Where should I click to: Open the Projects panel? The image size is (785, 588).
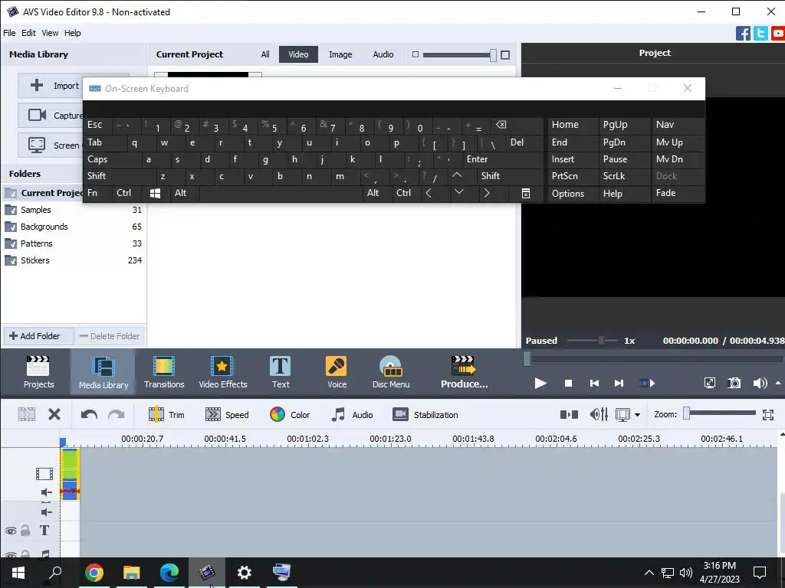[x=38, y=372]
